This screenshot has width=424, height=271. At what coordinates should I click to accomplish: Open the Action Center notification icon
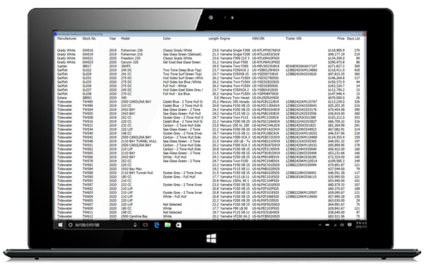pos(349,225)
